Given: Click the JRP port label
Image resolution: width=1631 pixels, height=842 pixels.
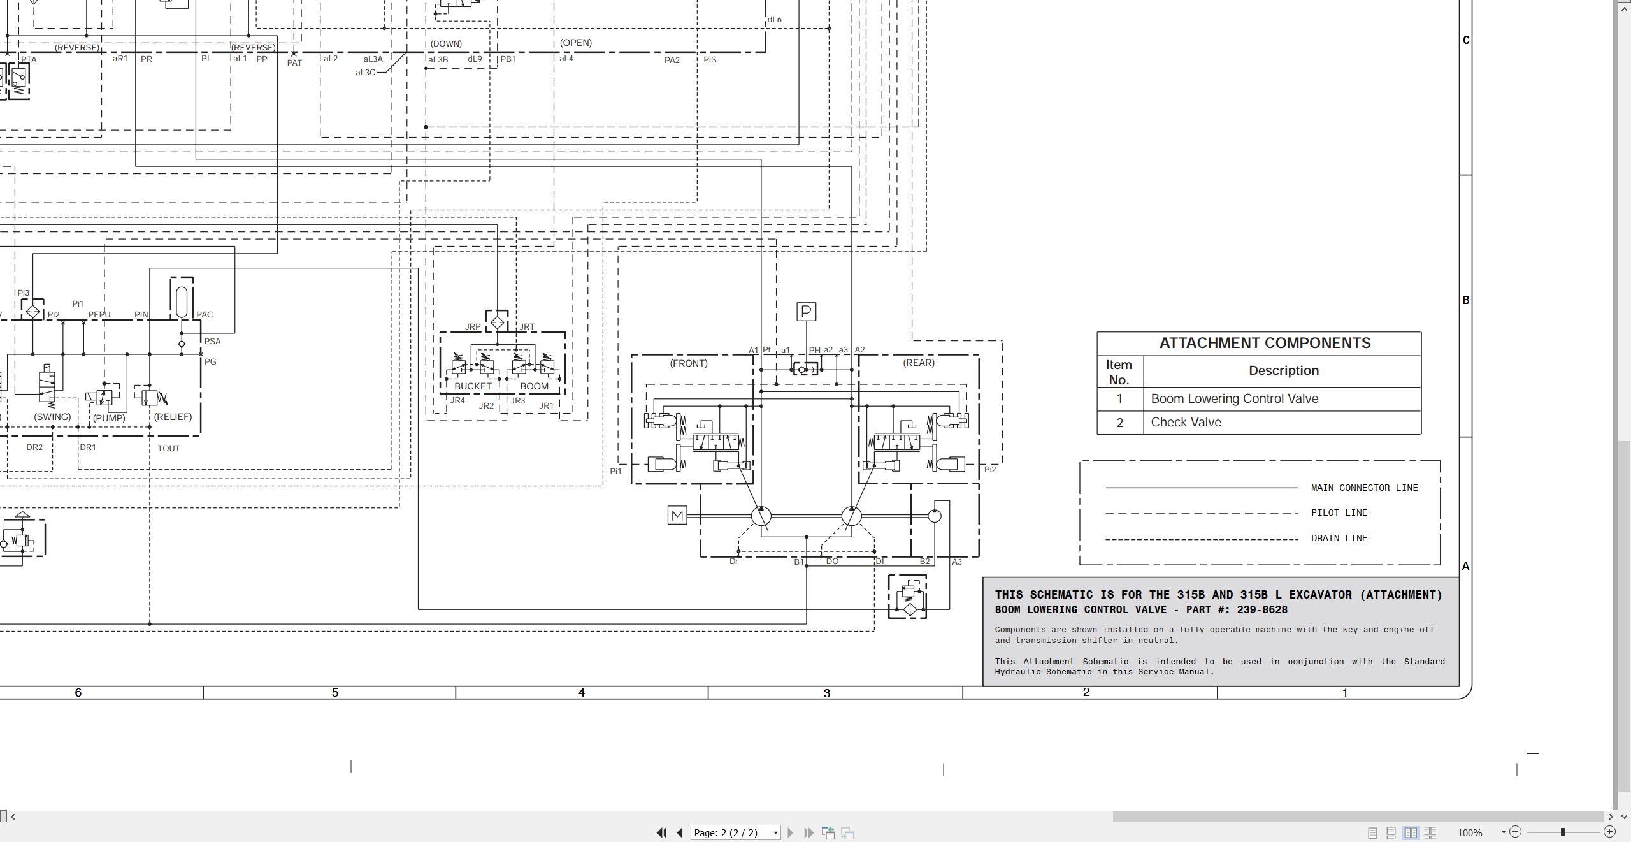Looking at the screenshot, I should [473, 326].
